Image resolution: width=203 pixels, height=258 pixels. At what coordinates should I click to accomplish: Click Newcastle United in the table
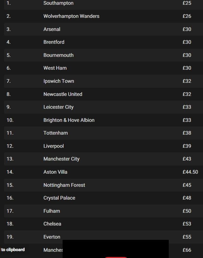click(63, 94)
